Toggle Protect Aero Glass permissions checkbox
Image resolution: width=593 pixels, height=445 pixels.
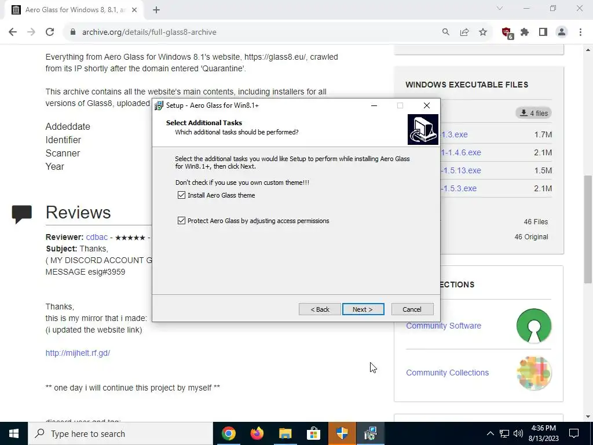[x=181, y=221]
